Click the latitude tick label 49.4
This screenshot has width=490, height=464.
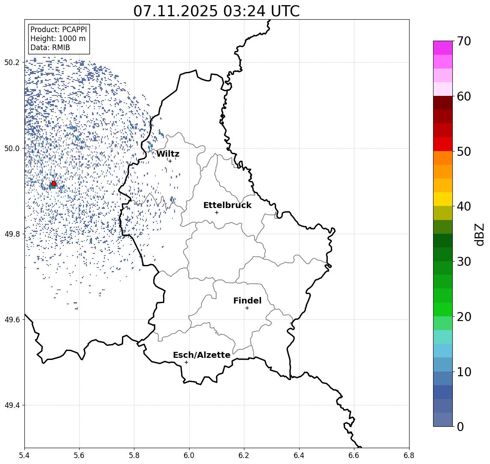coord(12,405)
